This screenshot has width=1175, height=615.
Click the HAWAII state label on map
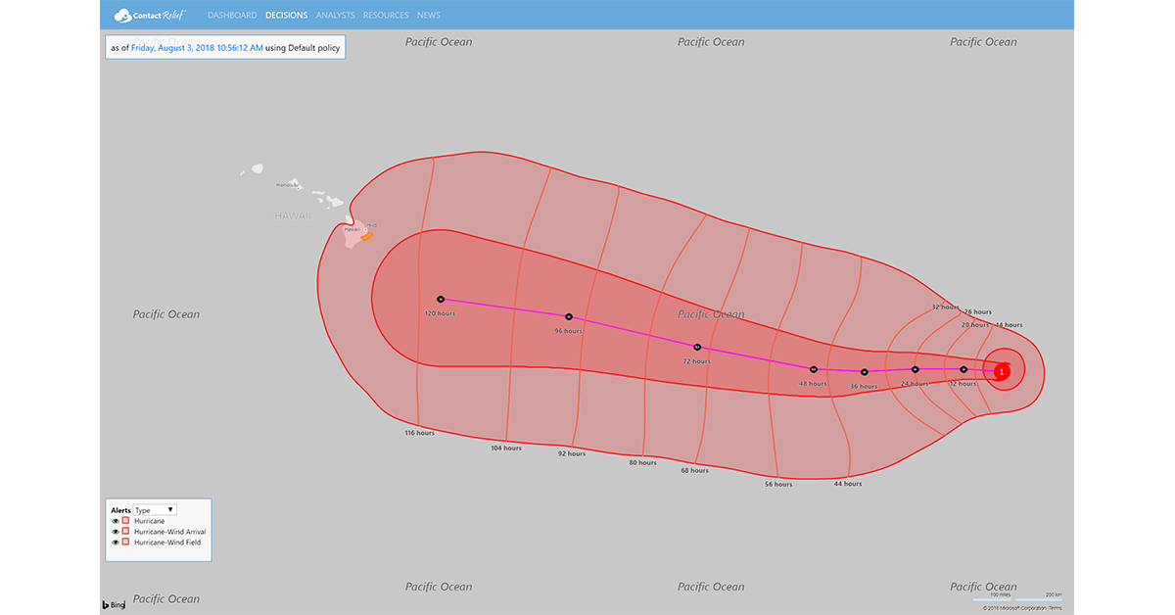click(x=293, y=215)
